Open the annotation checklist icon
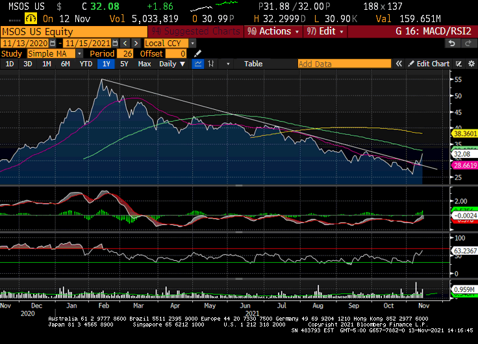 tap(459, 64)
